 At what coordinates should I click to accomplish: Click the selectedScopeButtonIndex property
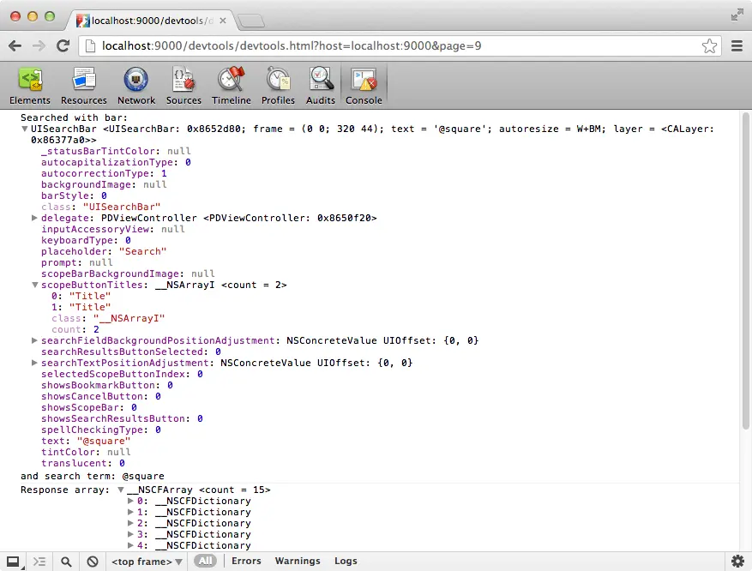click(x=122, y=374)
